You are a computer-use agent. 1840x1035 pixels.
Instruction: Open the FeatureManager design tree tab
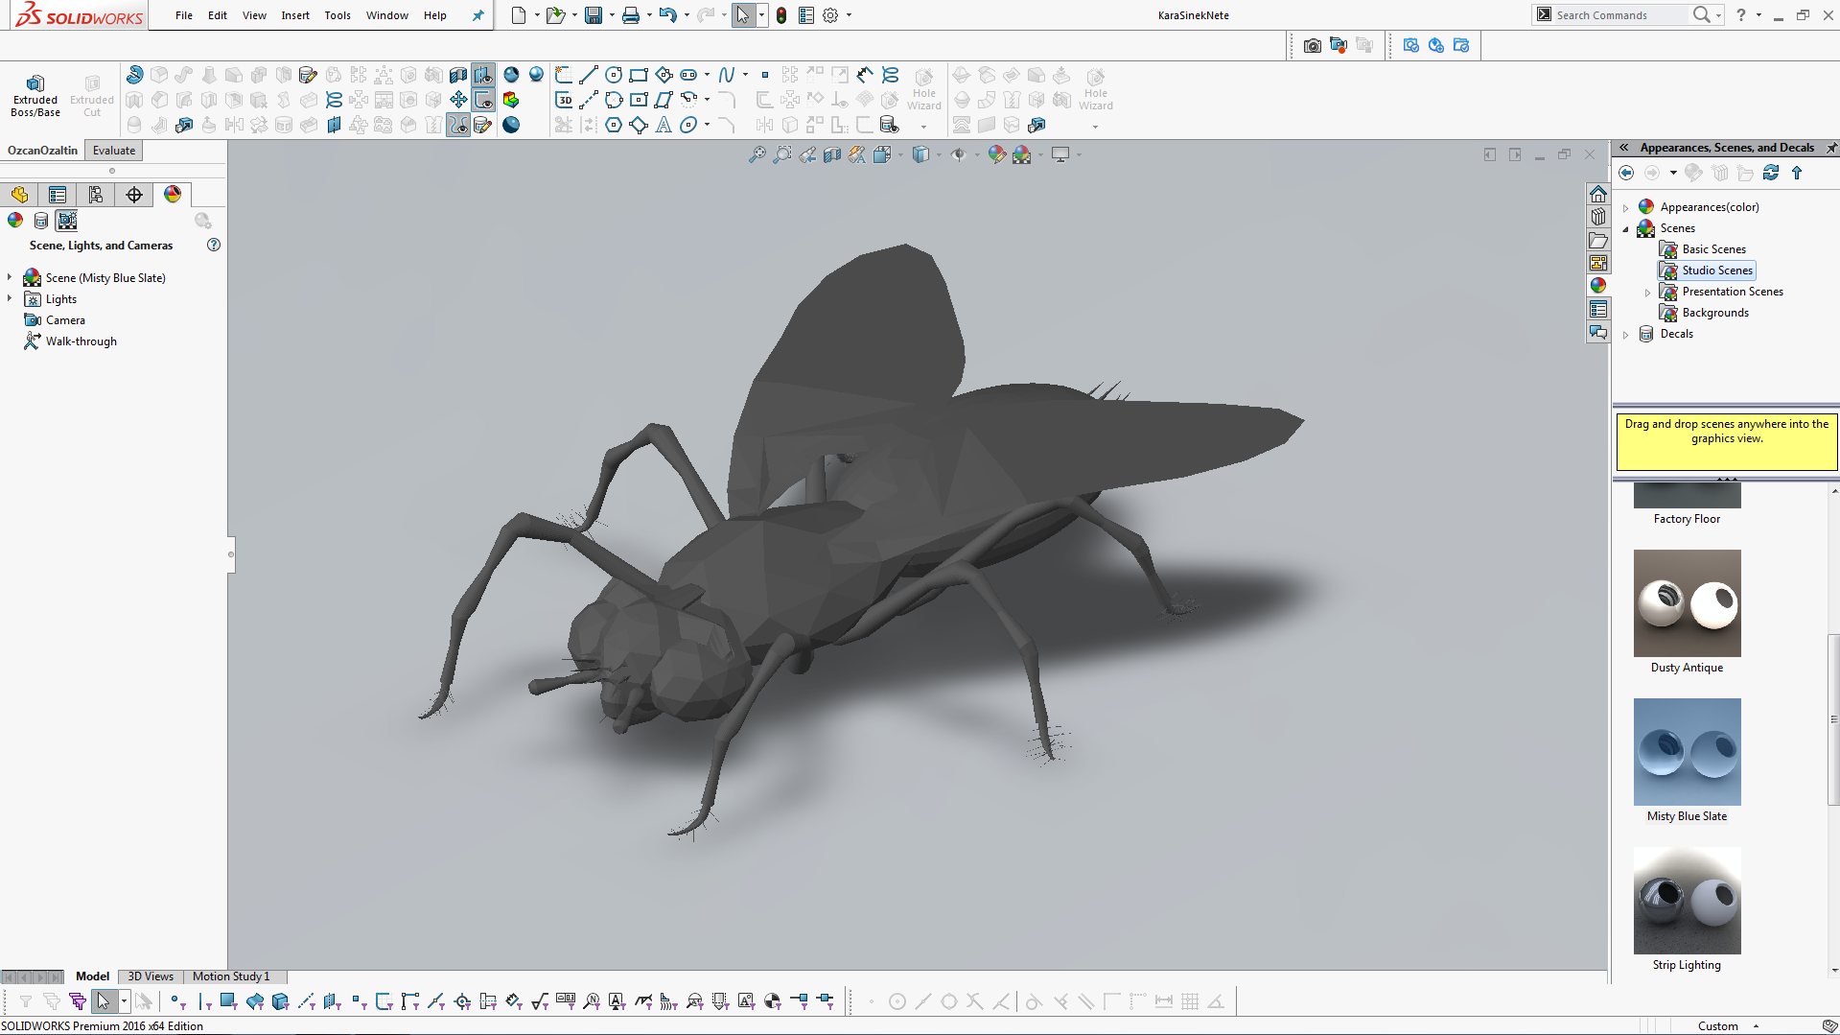[19, 195]
